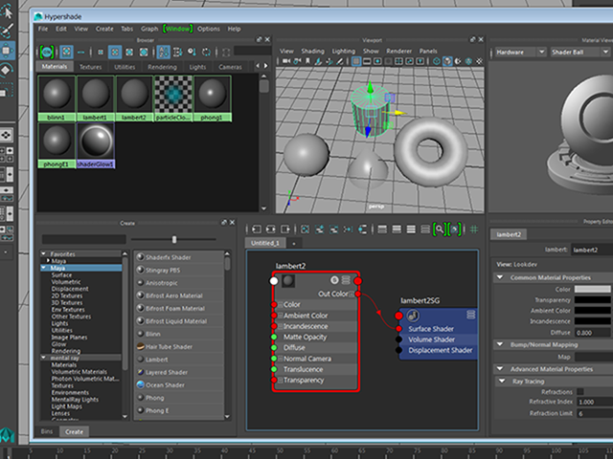
Task: Click the simple mode node view icon
Action: pos(382,229)
